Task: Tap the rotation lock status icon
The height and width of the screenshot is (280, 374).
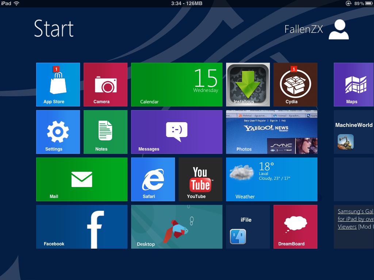Action: click(x=348, y=3)
